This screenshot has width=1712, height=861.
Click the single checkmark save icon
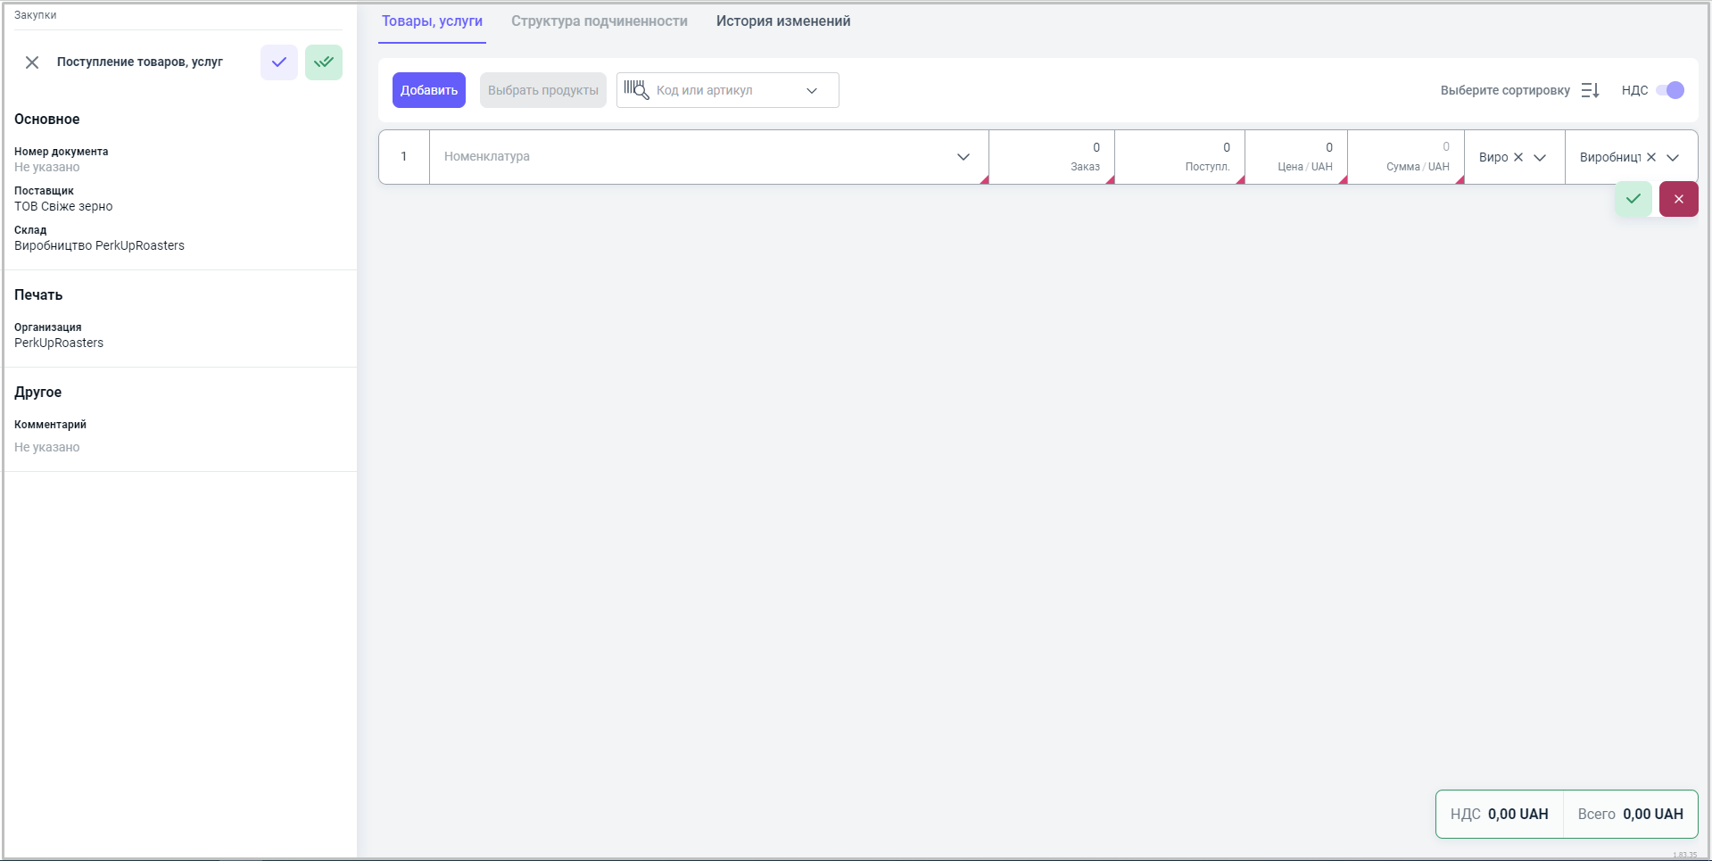click(x=279, y=62)
